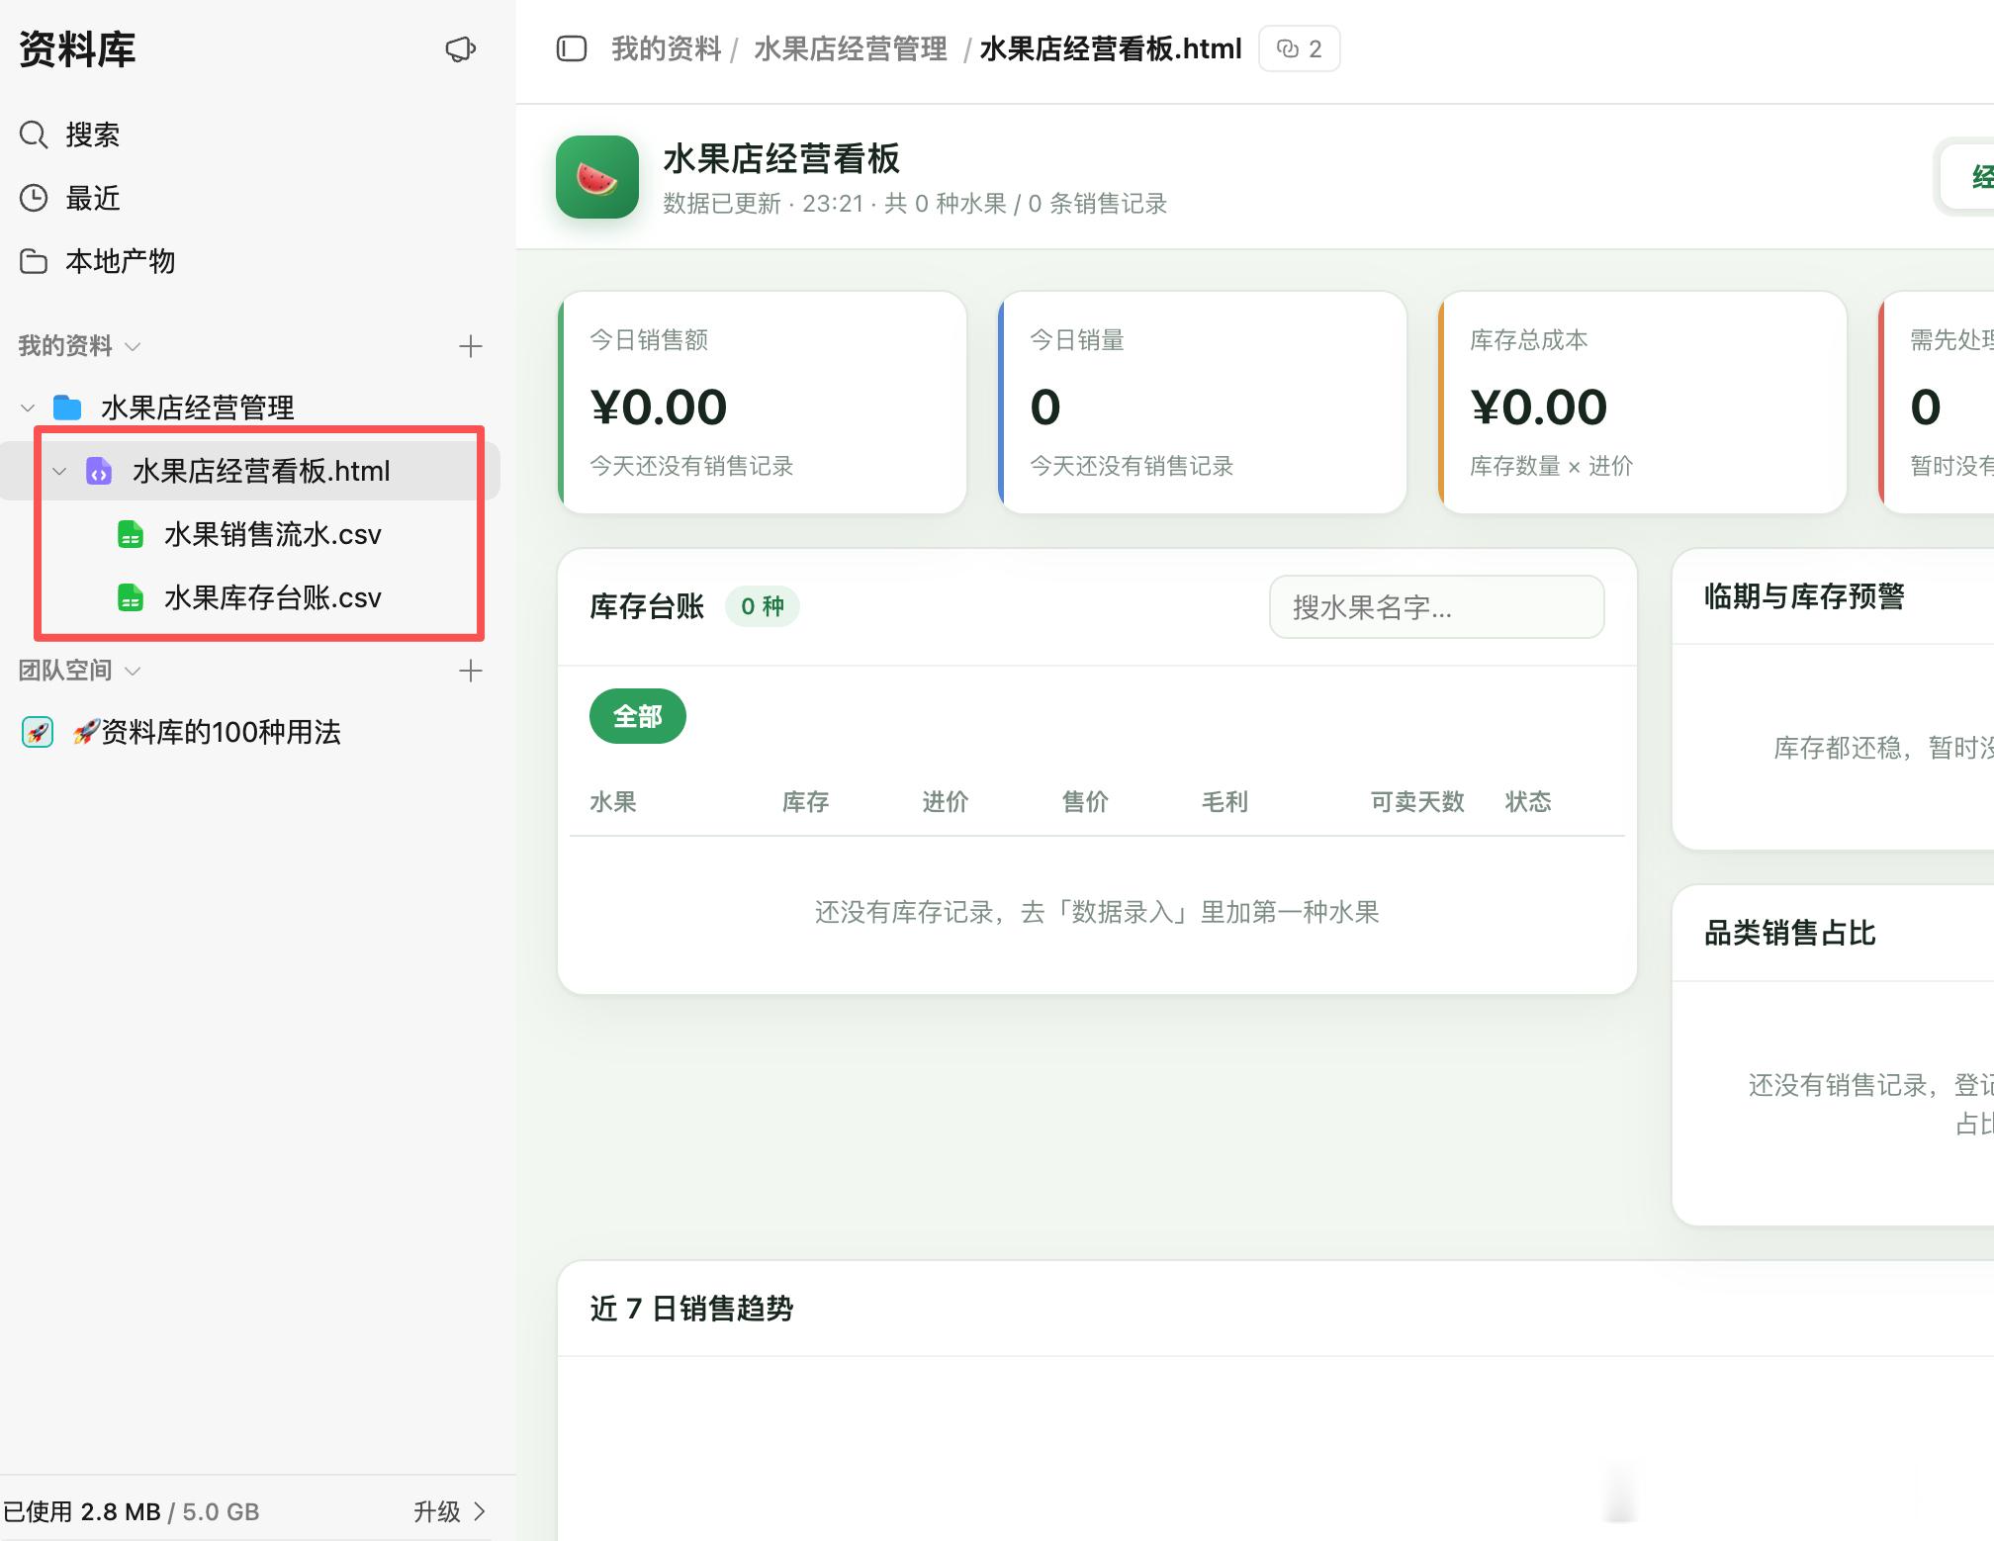Collapse the 水果店经营管理 folder arrow
The image size is (1994, 1541).
[28, 408]
